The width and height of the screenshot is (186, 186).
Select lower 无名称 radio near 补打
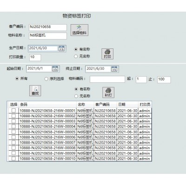pos(76,96)
